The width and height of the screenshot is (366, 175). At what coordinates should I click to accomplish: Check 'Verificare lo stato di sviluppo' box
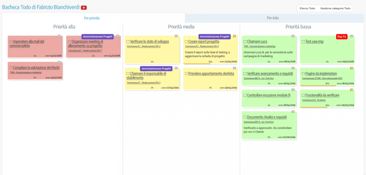128,42
